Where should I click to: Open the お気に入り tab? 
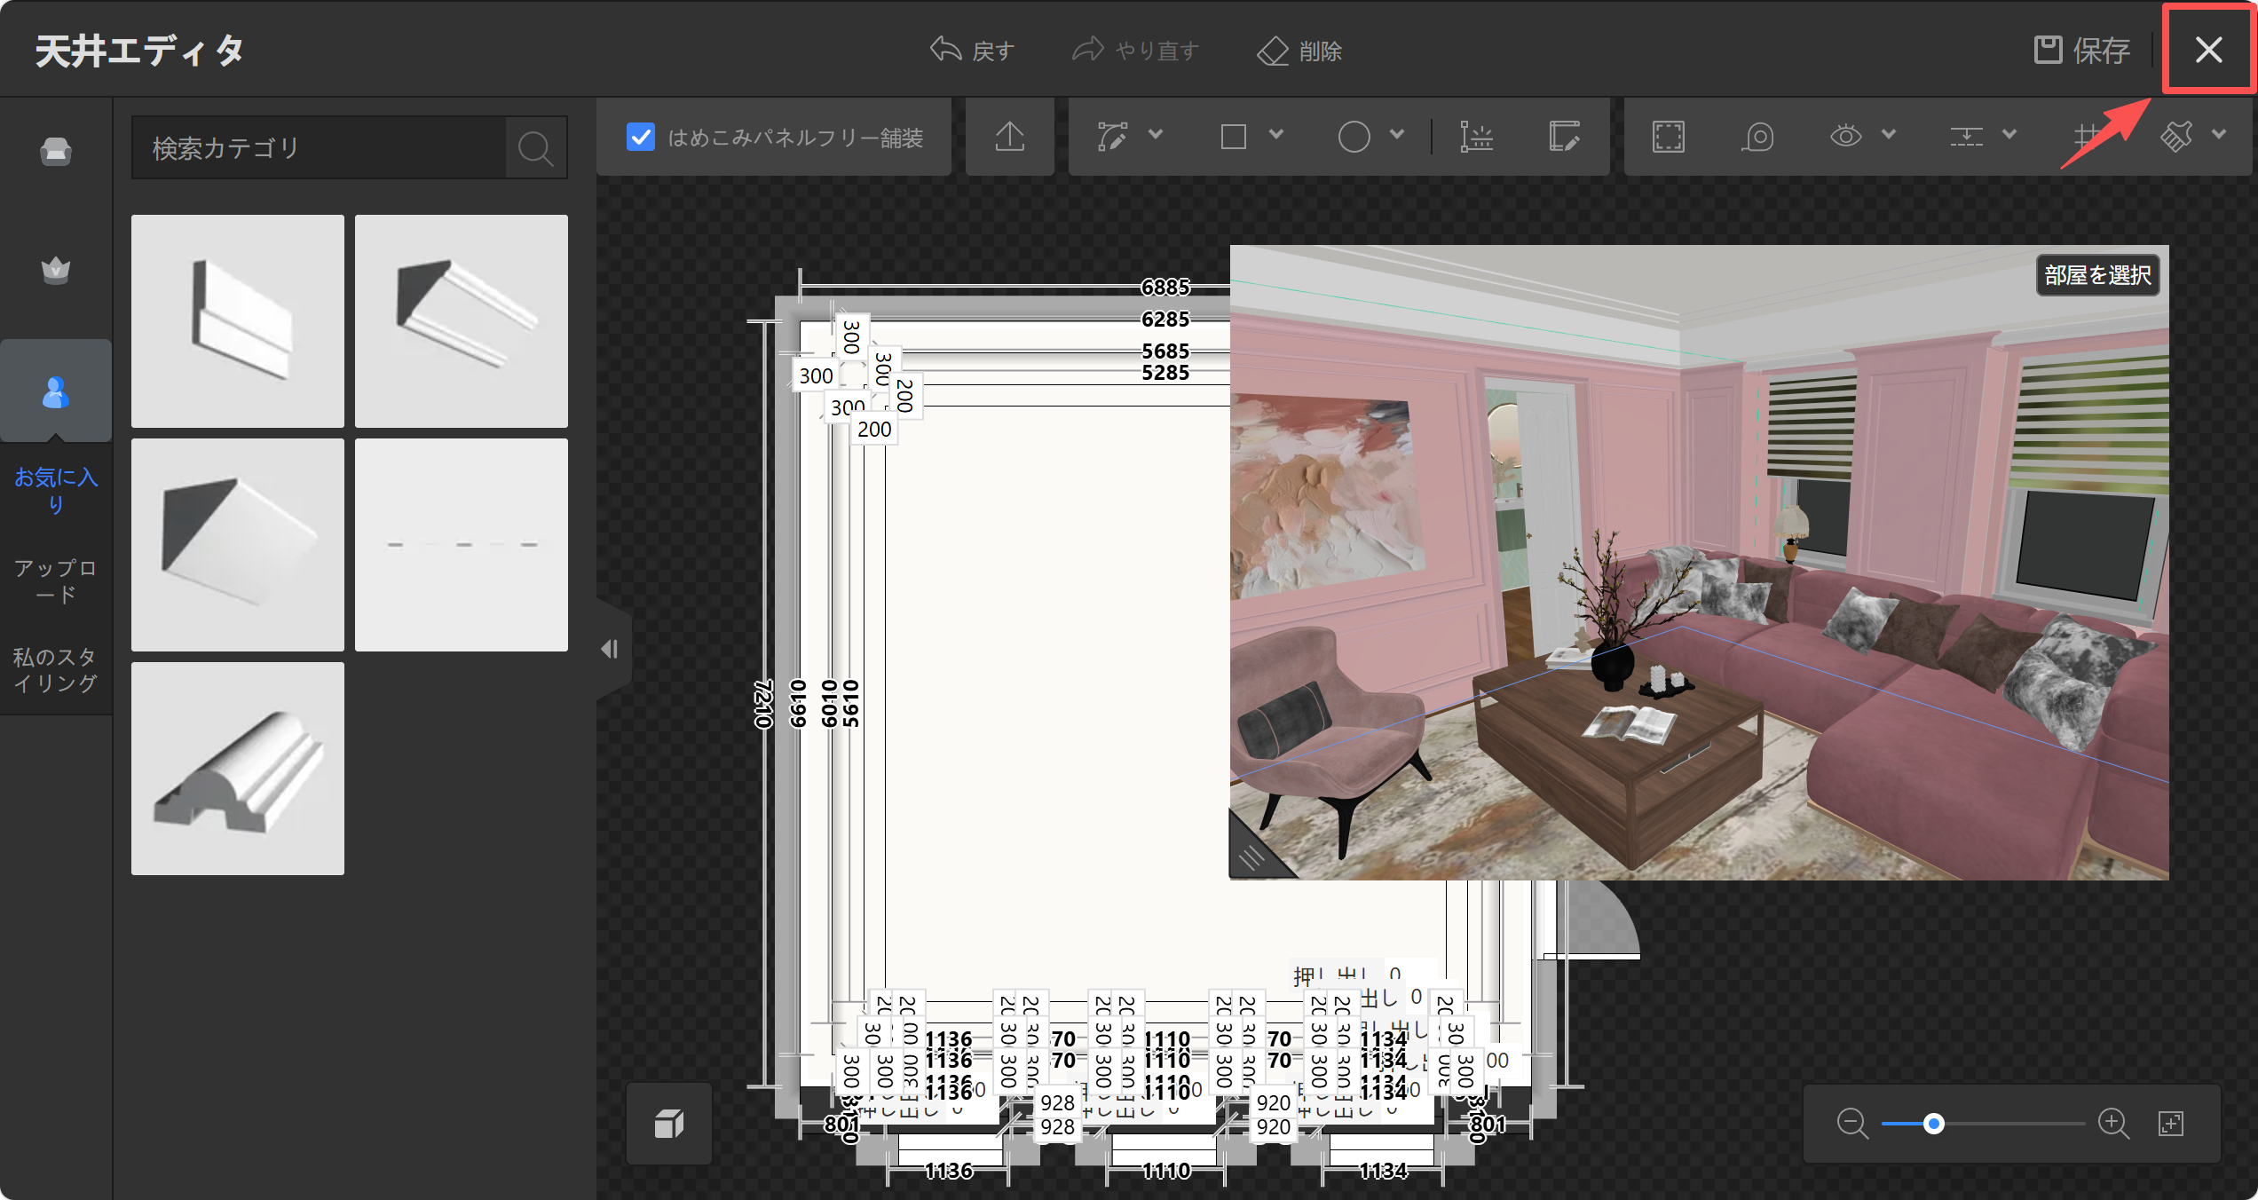[56, 490]
